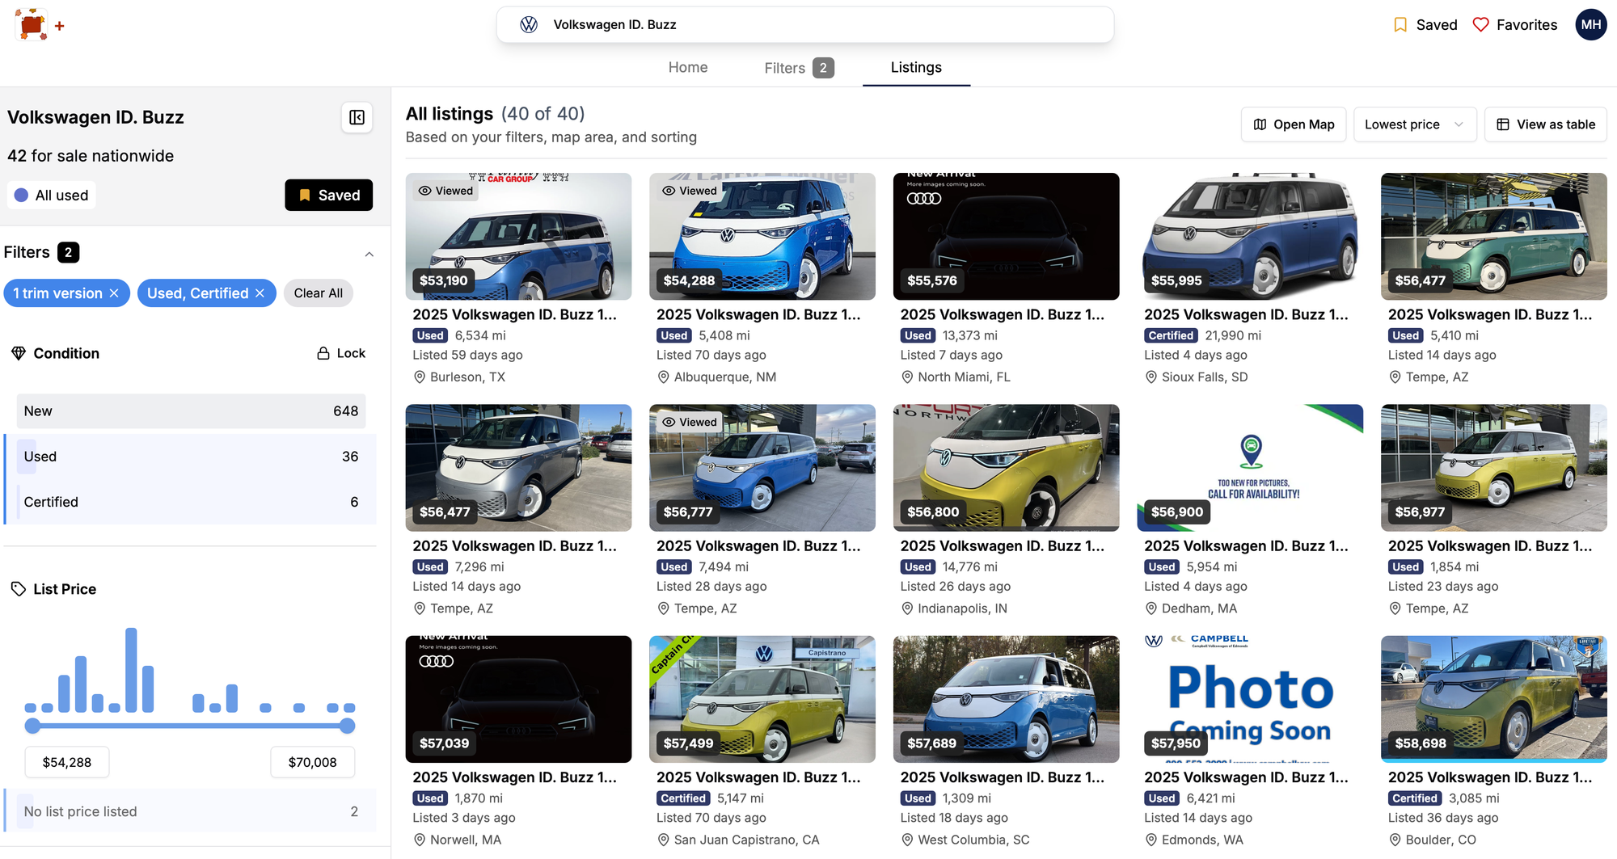Click location pin for Edmonds, WA
Image resolution: width=1617 pixels, height=859 pixels.
pos(1151,840)
